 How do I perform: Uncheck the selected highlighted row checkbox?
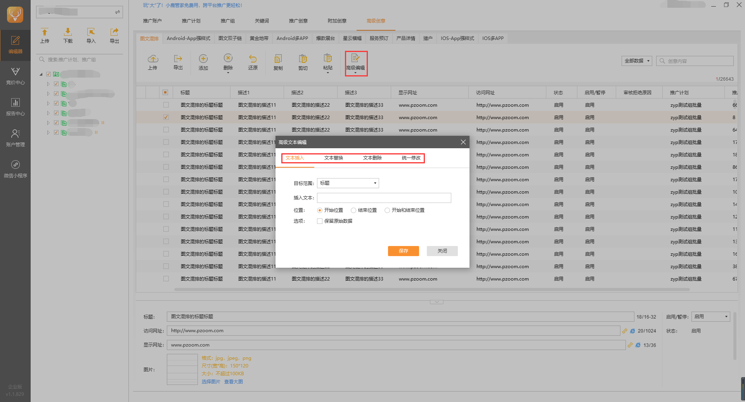(x=166, y=117)
